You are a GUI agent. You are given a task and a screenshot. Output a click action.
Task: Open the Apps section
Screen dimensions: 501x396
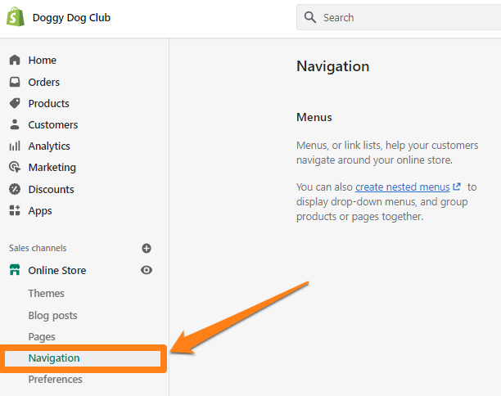tap(40, 211)
